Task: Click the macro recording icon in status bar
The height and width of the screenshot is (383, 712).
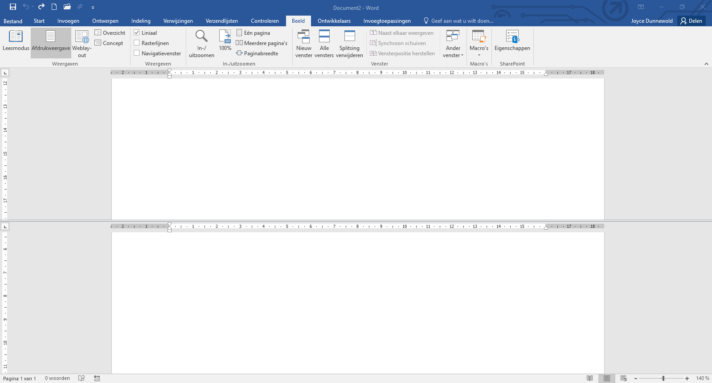Action: pos(97,378)
